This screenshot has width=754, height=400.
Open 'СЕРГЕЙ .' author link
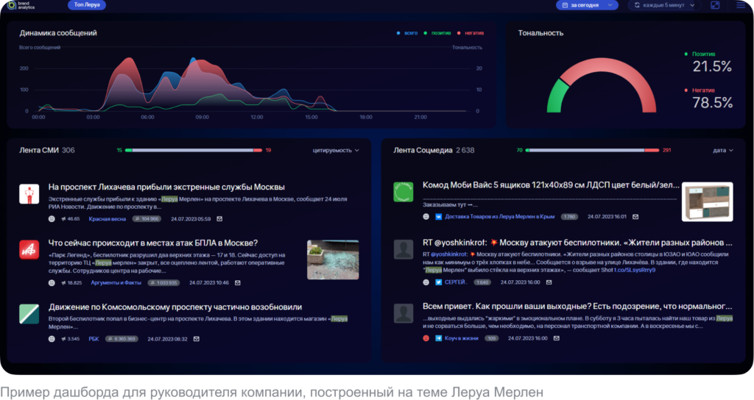point(455,282)
